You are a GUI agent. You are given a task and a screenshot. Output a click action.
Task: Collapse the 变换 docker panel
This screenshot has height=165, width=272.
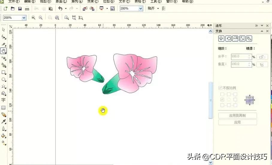pos(262,31)
